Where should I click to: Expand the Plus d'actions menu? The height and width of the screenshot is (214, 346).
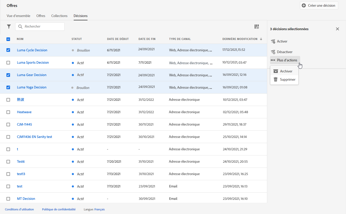(285, 60)
